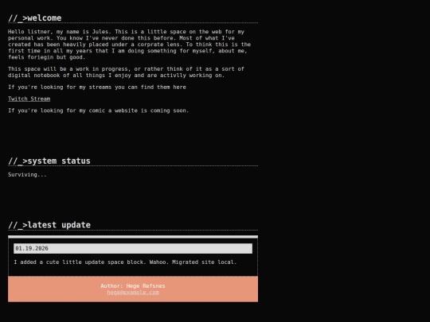The height and width of the screenshot is (322, 430).
Task: Click the Author: Hege Refsnes text
Action: pyautogui.click(x=133, y=286)
